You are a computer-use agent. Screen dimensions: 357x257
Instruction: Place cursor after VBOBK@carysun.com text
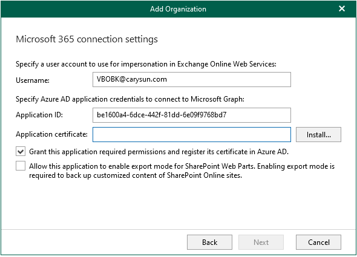coord(168,79)
